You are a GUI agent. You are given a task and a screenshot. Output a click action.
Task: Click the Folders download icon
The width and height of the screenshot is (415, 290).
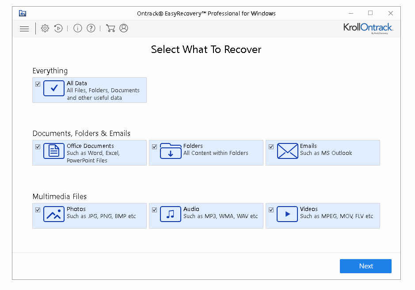point(171,152)
